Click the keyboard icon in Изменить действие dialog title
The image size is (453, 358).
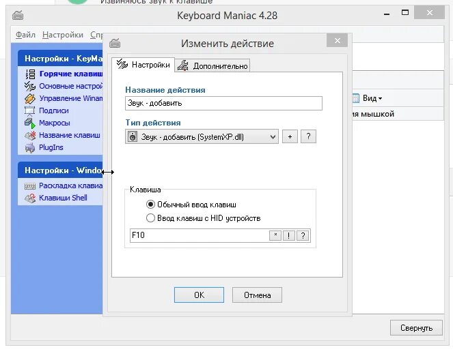click(x=115, y=43)
